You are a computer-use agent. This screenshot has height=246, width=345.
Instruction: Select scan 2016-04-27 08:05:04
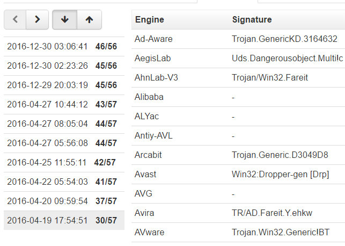64,124
